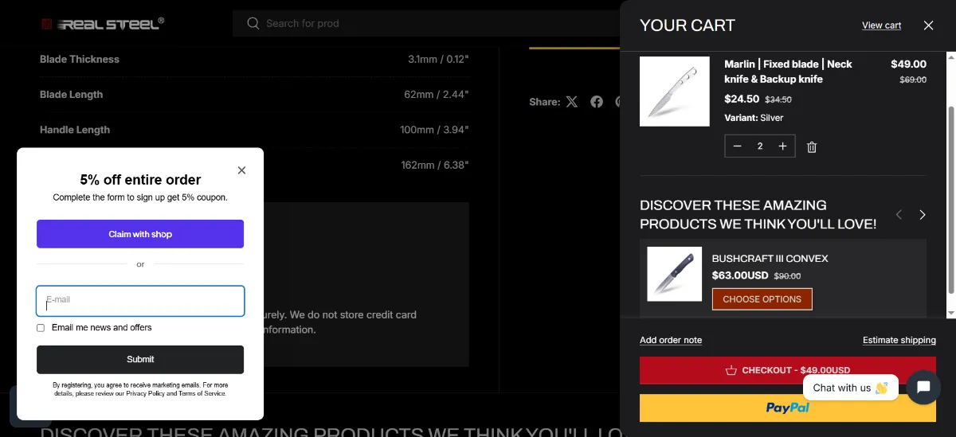
Task: Submit the coupon signup form
Action: click(x=140, y=359)
